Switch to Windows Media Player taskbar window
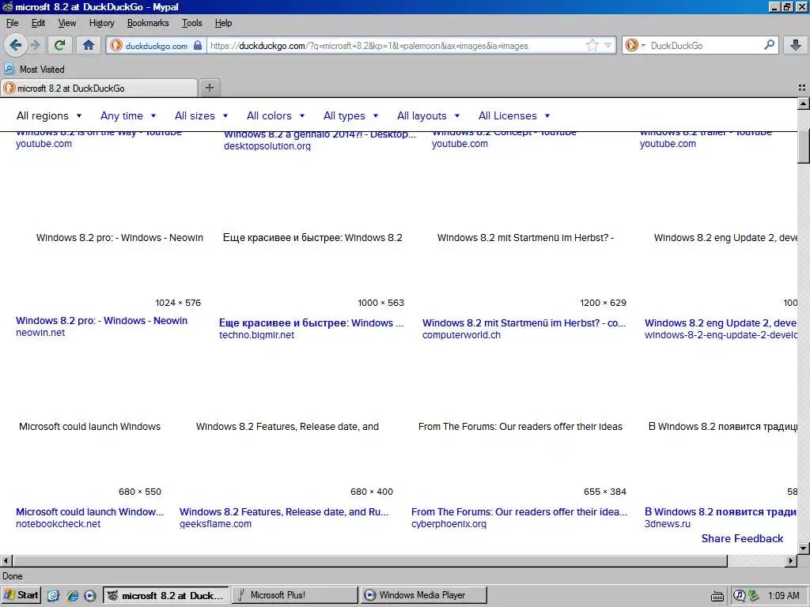 tap(424, 595)
